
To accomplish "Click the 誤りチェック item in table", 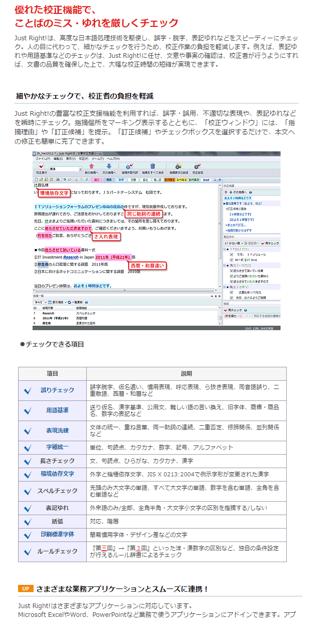I will [57, 391].
